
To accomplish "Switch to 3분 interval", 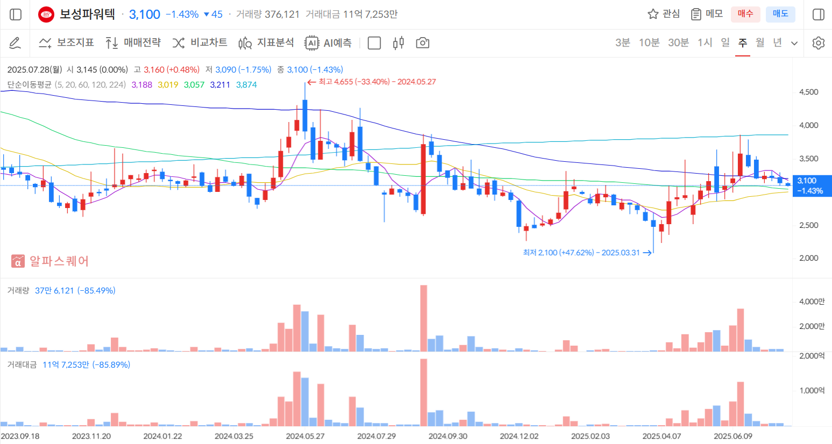I will point(623,42).
